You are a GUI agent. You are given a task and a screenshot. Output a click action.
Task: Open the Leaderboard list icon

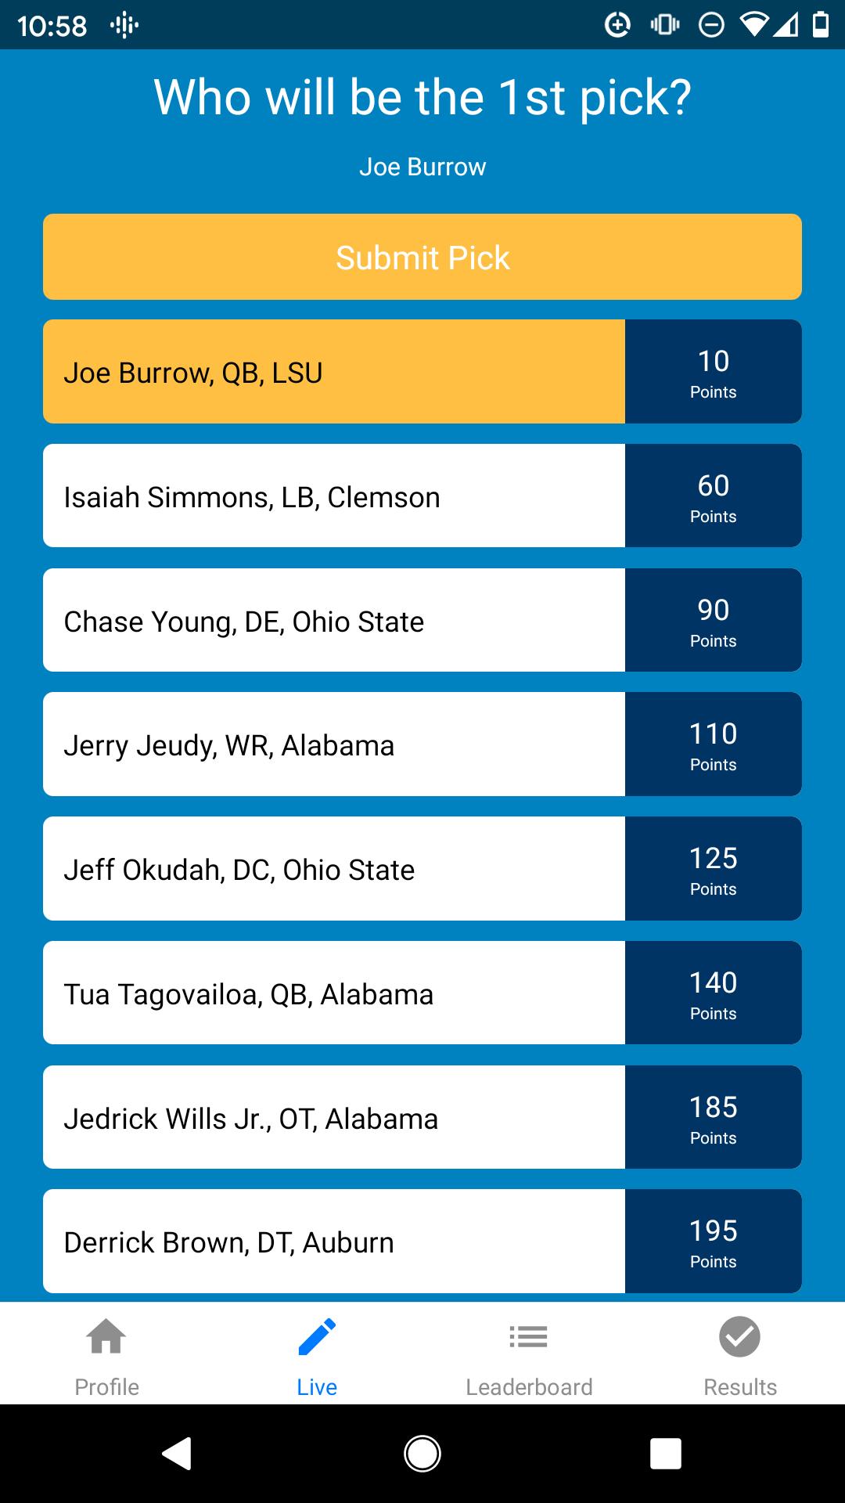528,1336
